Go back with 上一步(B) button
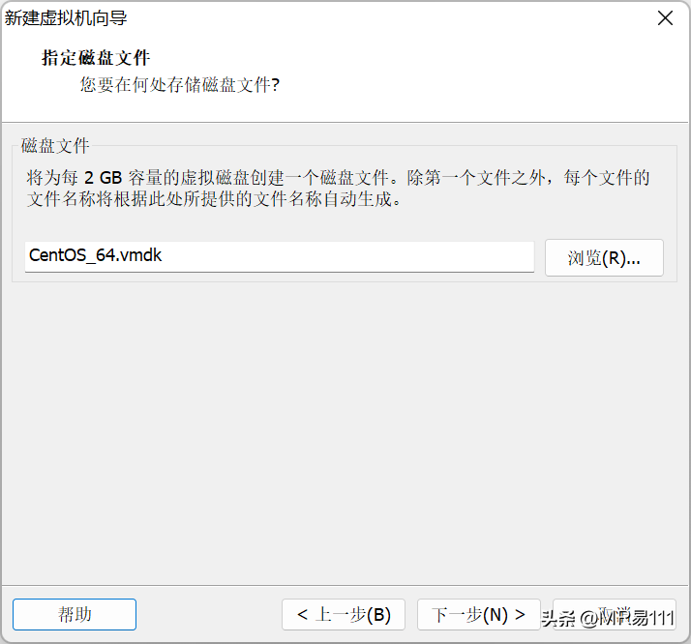This screenshot has height=644, width=691. (x=344, y=614)
